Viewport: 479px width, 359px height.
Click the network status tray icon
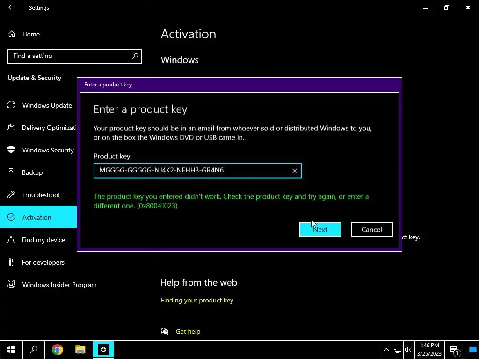point(398,350)
